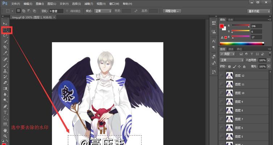Click the 羽化 feather input field
This screenshot has width=273, height=145.
click(x=56, y=11)
